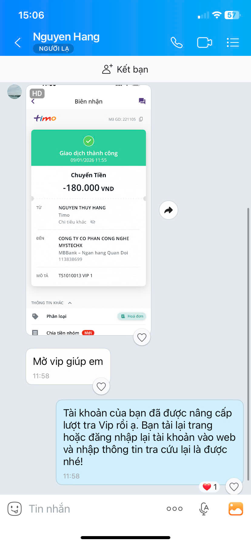
Task: Forward the receipt image with share arrow
Action: click(169, 210)
